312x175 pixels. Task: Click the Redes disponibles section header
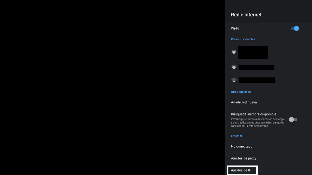click(x=243, y=39)
